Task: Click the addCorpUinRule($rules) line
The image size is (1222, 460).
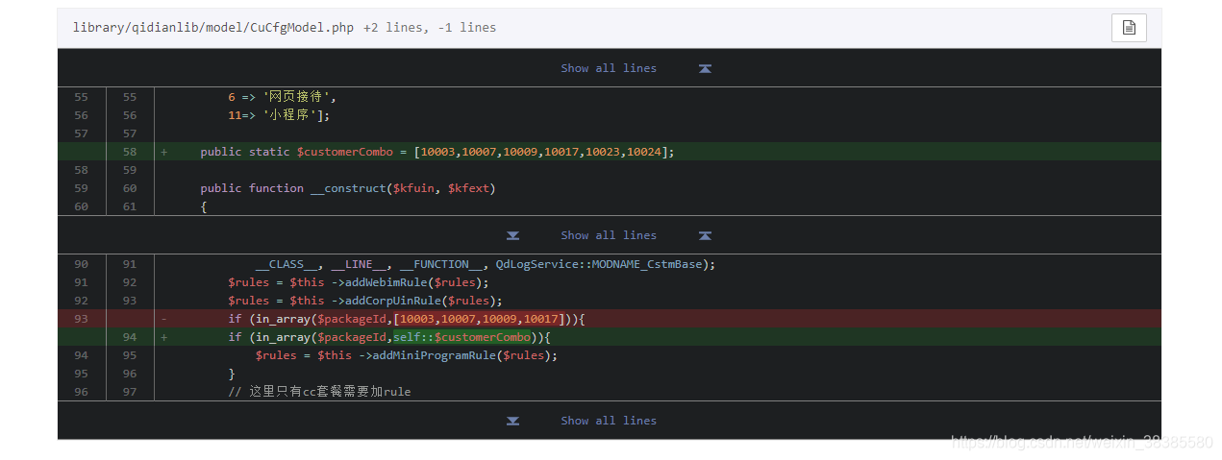Action: point(610,301)
